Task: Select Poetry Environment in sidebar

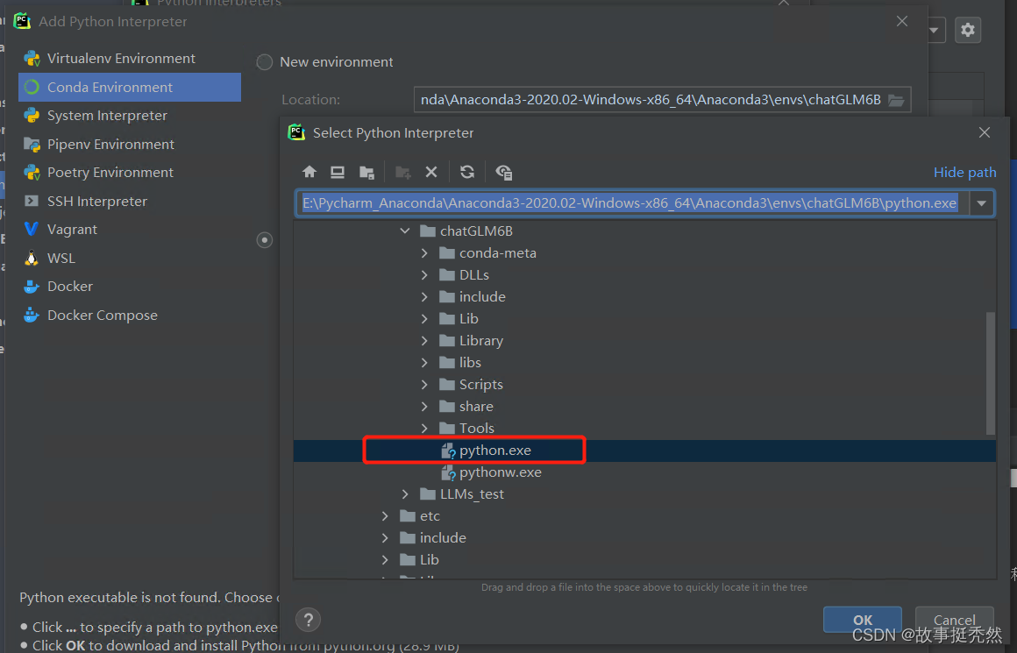Action: coord(130,173)
